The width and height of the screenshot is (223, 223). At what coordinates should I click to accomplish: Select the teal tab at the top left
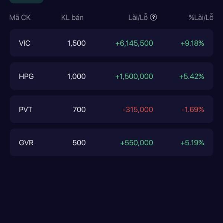point(26,1)
